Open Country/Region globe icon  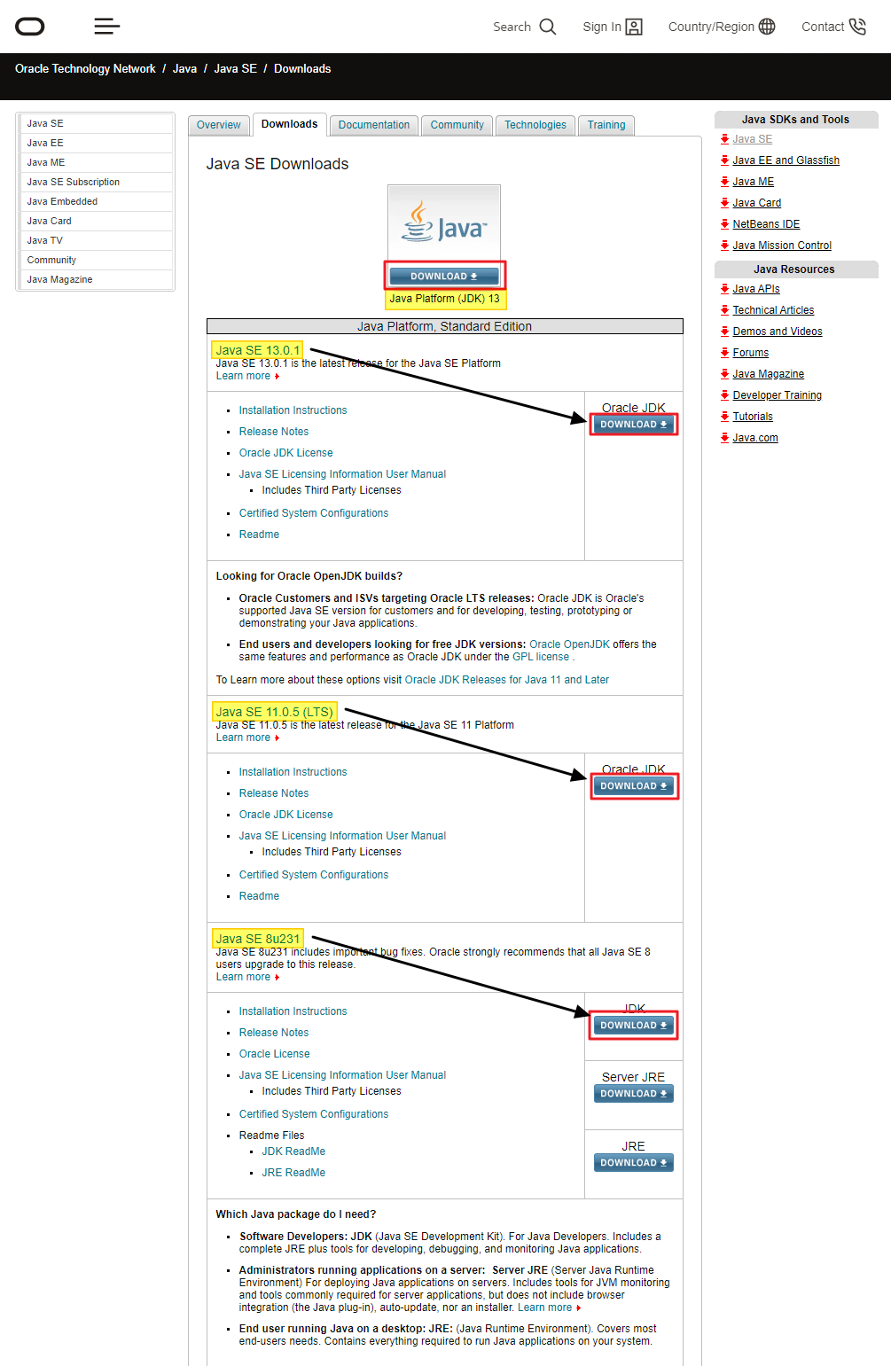coord(767,27)
